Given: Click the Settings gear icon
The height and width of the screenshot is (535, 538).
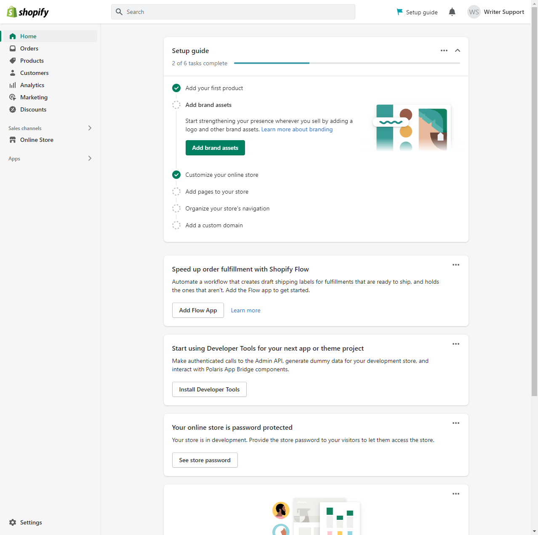Looking at the screenshot, I should (x=13, y=522).
